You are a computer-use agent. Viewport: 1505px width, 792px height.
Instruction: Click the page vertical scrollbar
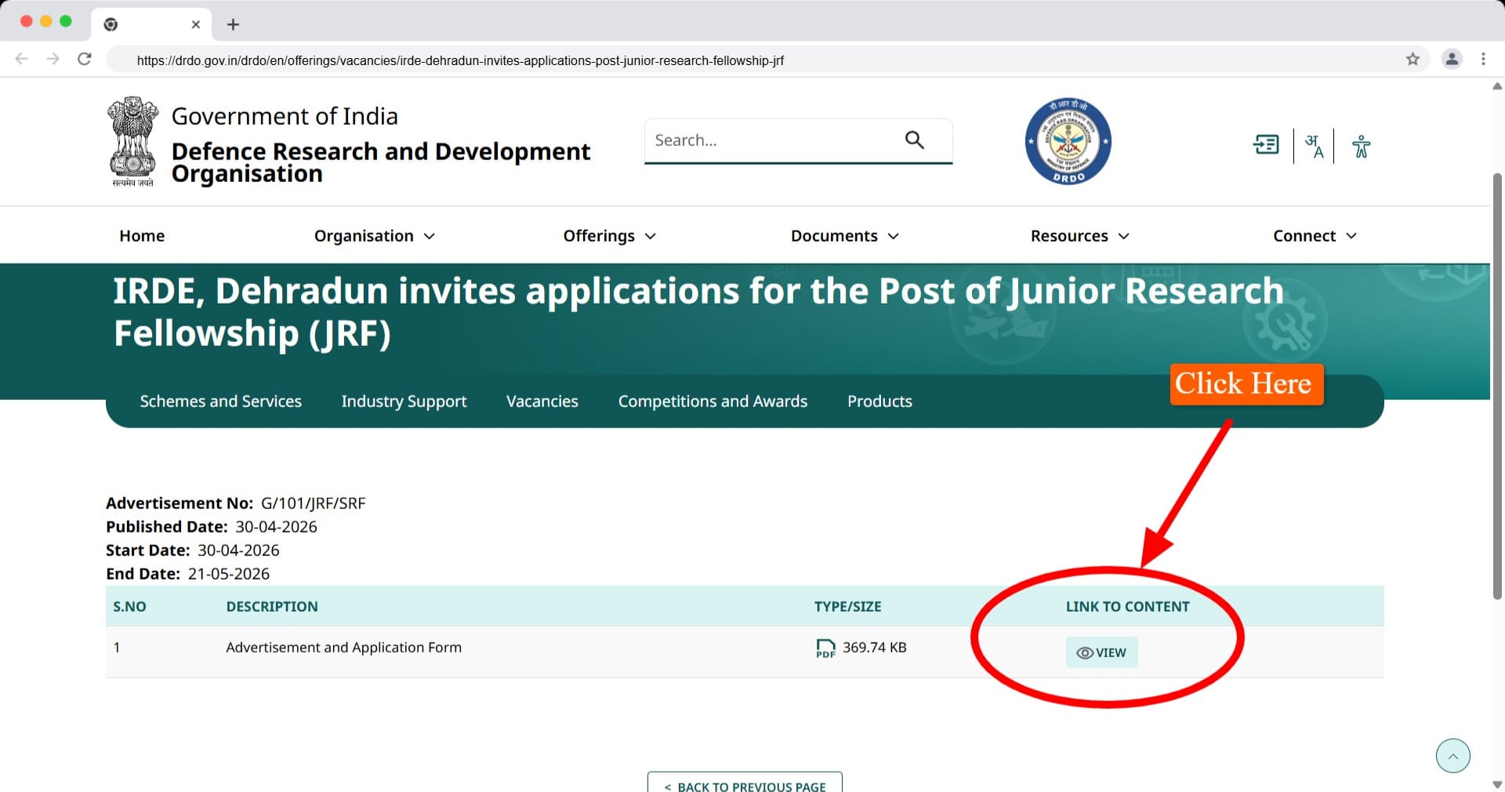point(1497,386)
